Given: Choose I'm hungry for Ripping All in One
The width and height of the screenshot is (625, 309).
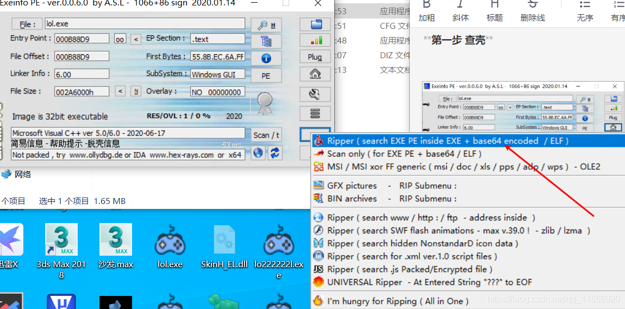Looking at the screenshot, I should 467,301.
